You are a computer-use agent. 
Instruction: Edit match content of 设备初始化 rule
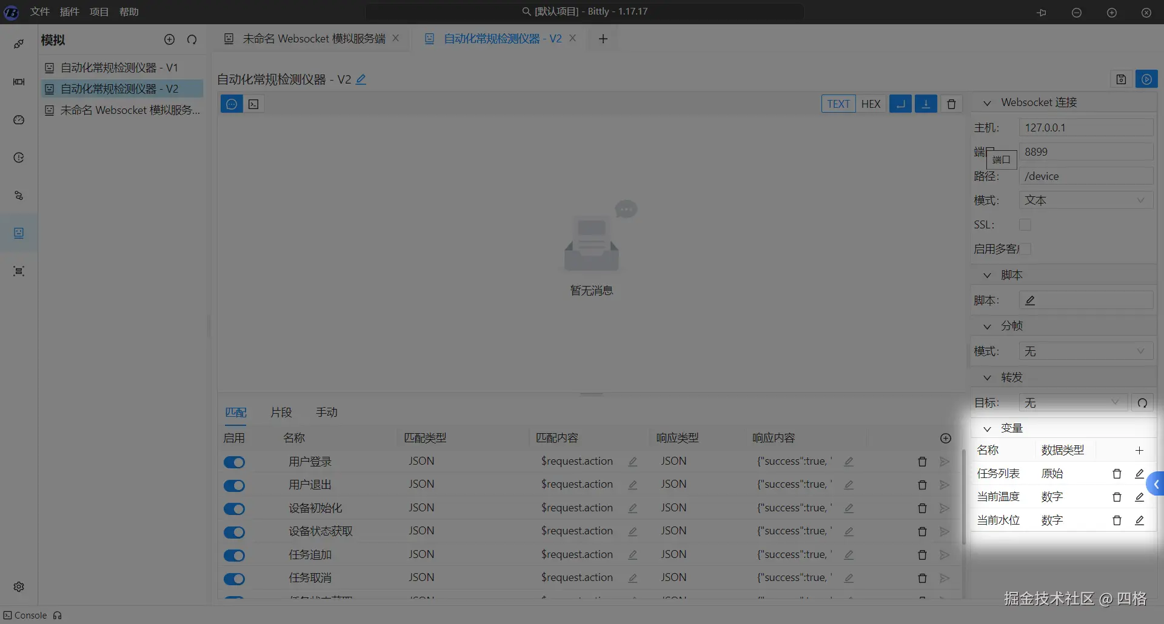tap(632, 508)
